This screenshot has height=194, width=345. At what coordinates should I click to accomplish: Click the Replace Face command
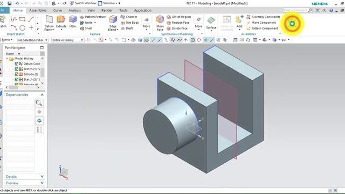pyautogui.click(x=178, y=23)
